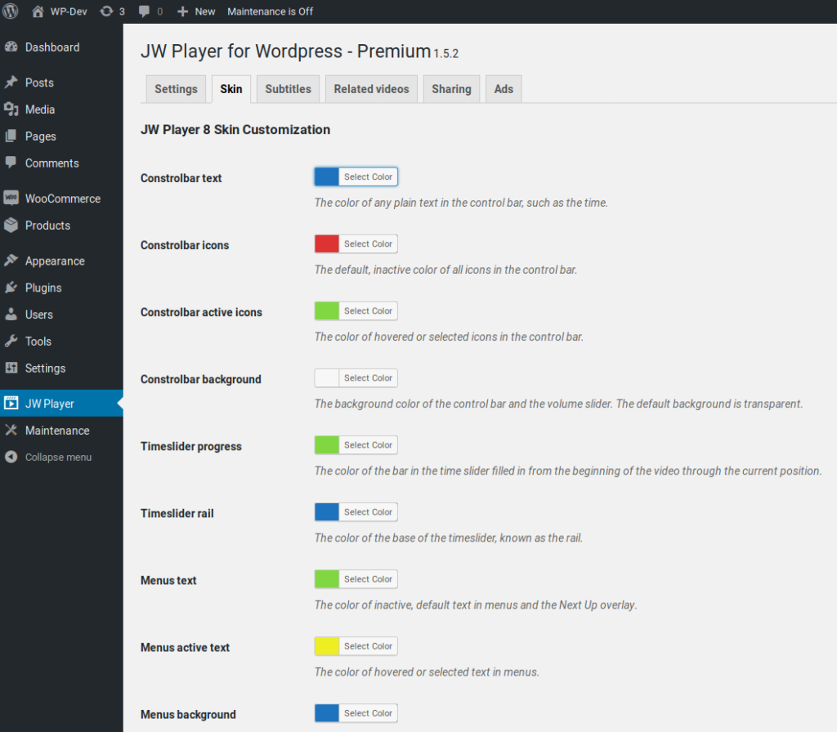837x732 pixels.
Task: Click the Tools wrench icon
Action: point(11,341)
